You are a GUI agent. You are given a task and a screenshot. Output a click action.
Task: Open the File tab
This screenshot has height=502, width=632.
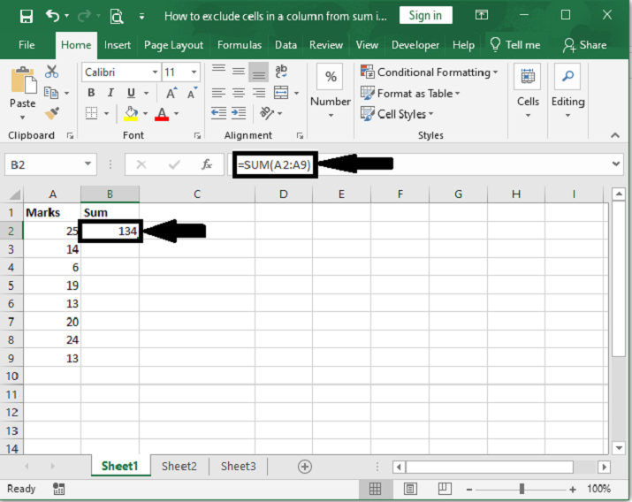[x=27, y=45]
